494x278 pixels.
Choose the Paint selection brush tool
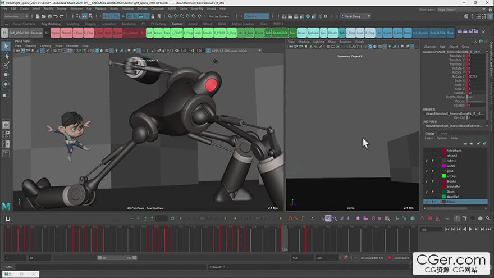click(x=6, y=65)
